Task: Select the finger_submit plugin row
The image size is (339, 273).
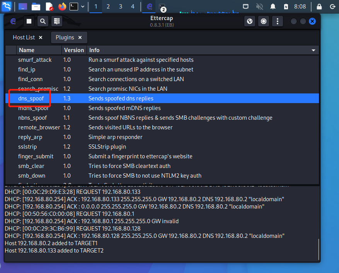Action: click(x=162, y=156)
